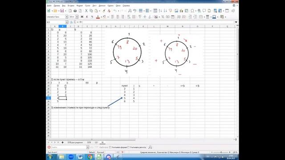Screen dimensions: 285x160
Task: Open the Формат menu
Action: coord(80,6)
